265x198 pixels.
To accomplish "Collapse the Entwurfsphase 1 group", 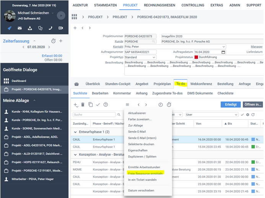I will (75, 132).
